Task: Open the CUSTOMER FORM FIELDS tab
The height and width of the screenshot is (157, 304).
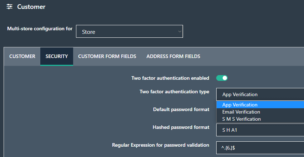Action: [107, 56]
